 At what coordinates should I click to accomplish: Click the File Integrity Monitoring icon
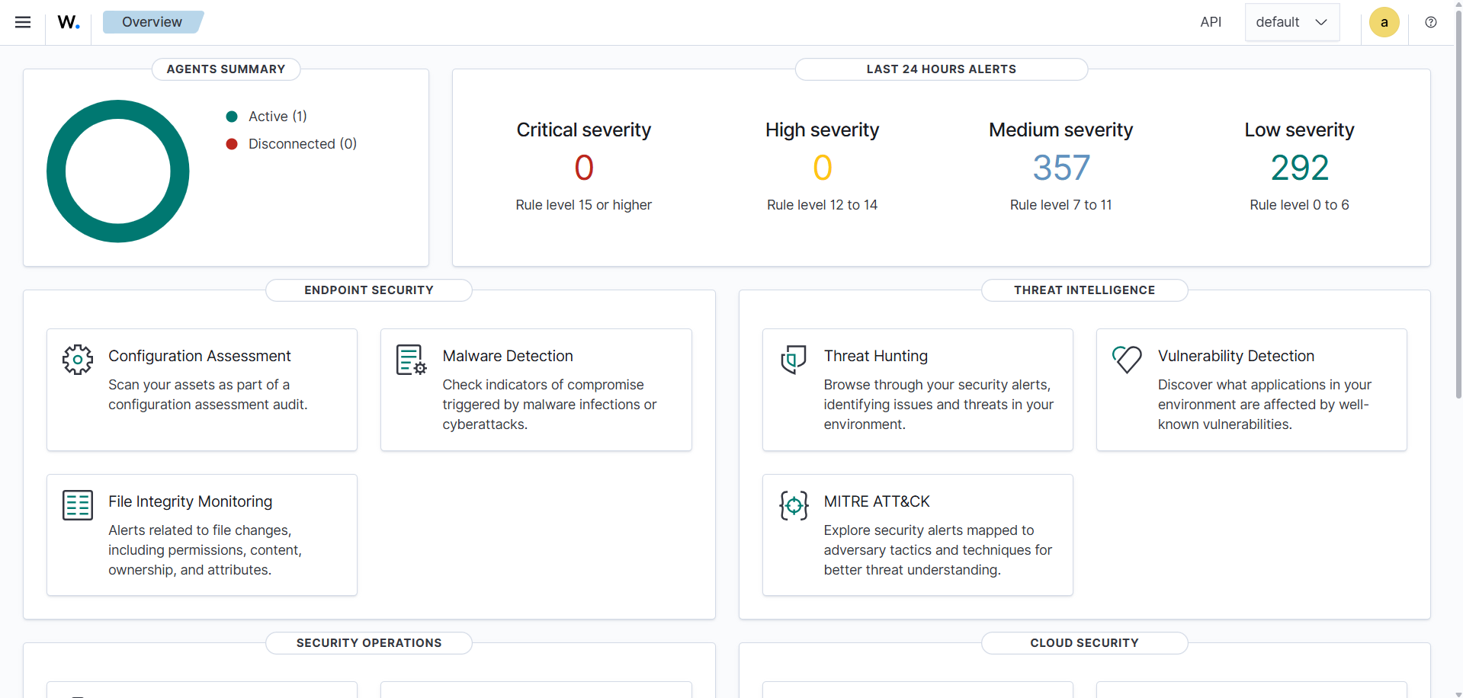pyautogui.click(x=78, y=505)
